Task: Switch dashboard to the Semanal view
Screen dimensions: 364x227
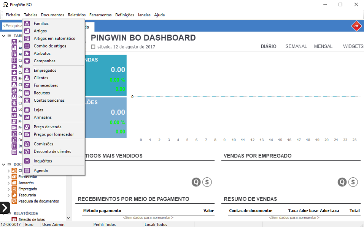Action: pyautogui.click(x=296, y=46)
